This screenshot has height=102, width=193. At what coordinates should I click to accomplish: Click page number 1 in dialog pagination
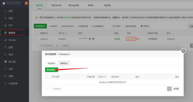point(169,89)
